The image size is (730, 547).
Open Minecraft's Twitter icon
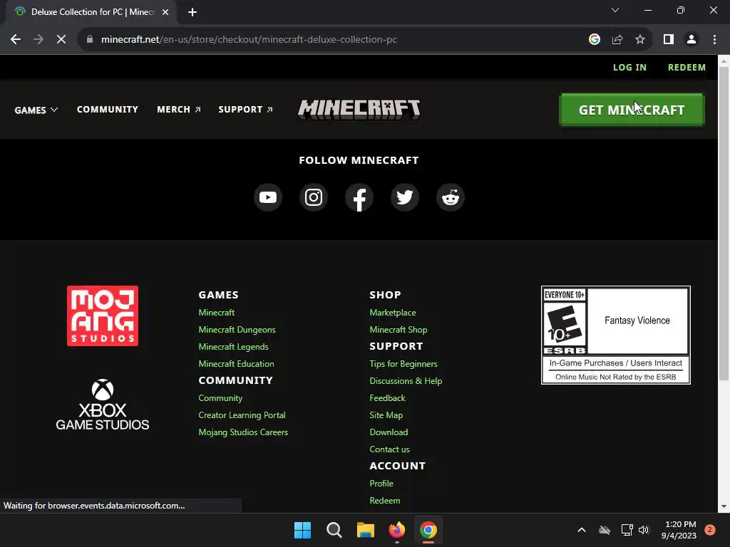405,197
